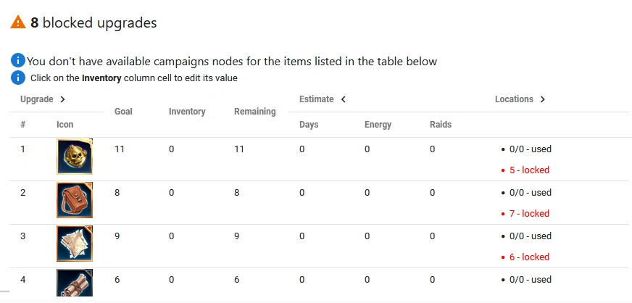Viewport: 632px width, 303px height.
Task: Click the rolled scrolls upgrade icon
Action: click(x=75, y=283)
